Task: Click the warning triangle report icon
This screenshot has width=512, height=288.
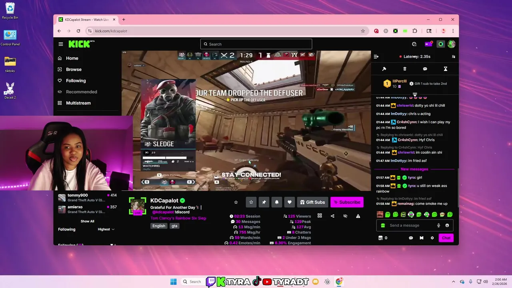Action: [x=358, y=216]
